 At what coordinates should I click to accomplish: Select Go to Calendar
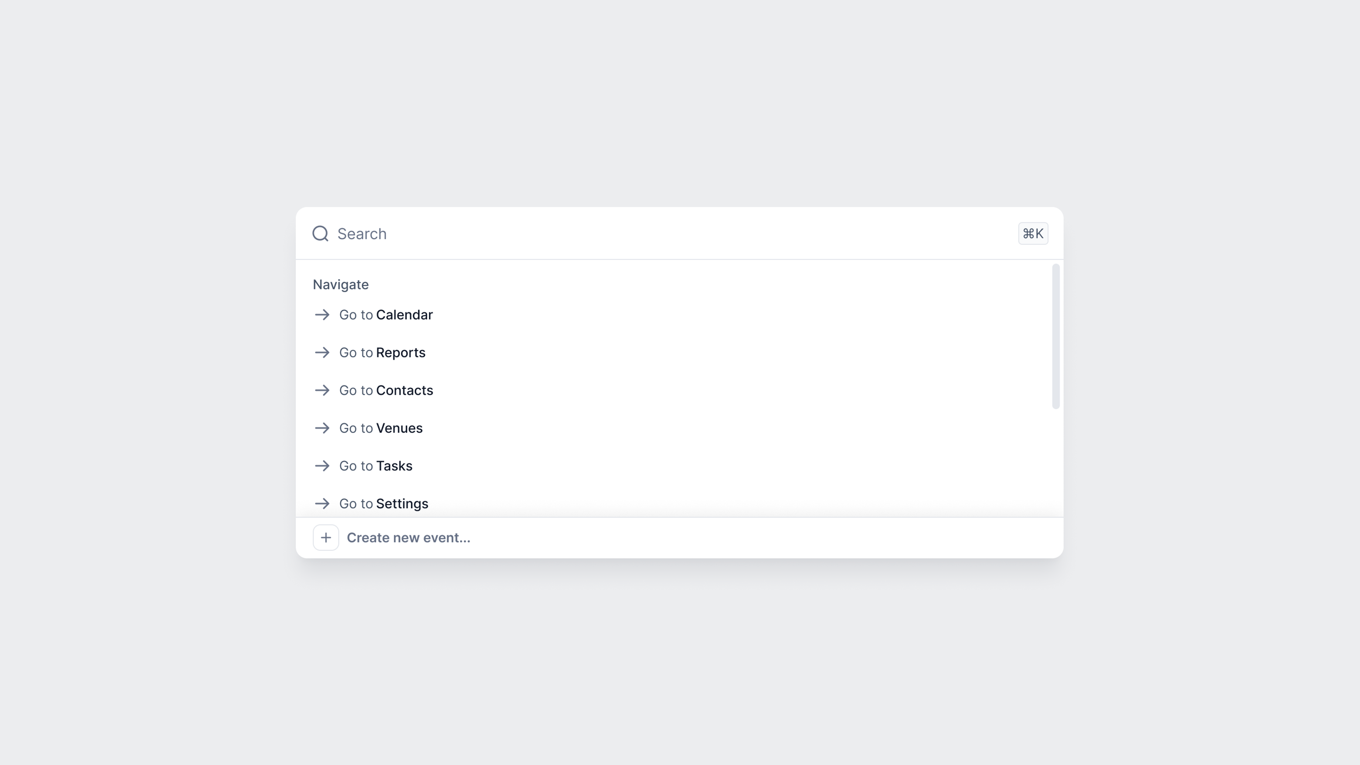pos(673,314)
